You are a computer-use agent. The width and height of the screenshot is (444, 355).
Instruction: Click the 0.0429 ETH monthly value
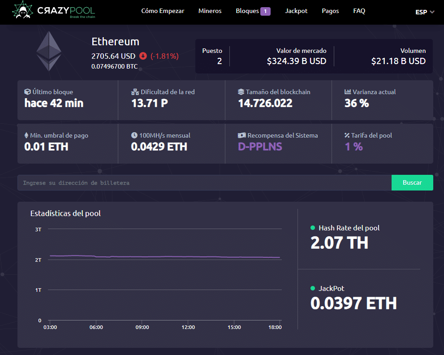coord(159,147)
